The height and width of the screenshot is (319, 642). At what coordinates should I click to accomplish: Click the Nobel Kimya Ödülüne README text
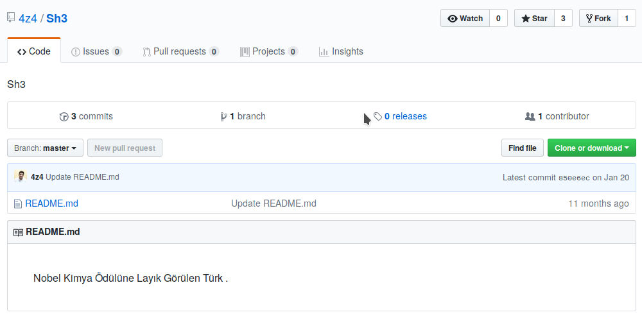130,278
